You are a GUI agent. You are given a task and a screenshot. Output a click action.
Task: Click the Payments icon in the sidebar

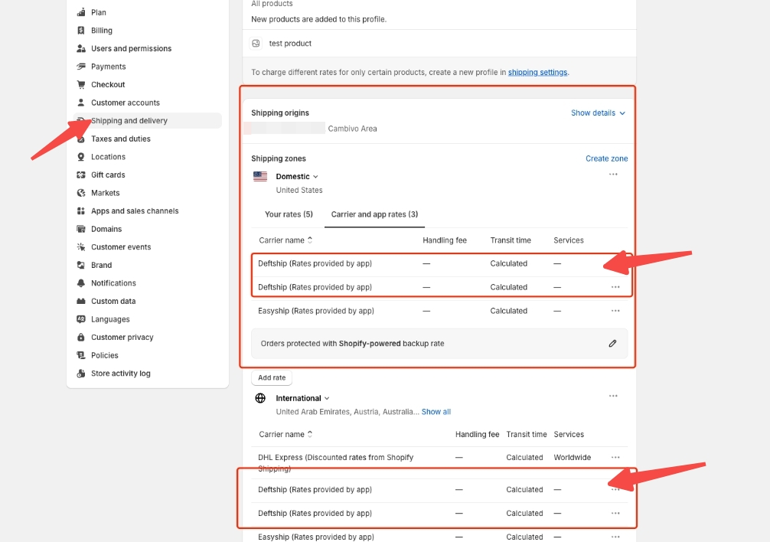click(81, 67)
